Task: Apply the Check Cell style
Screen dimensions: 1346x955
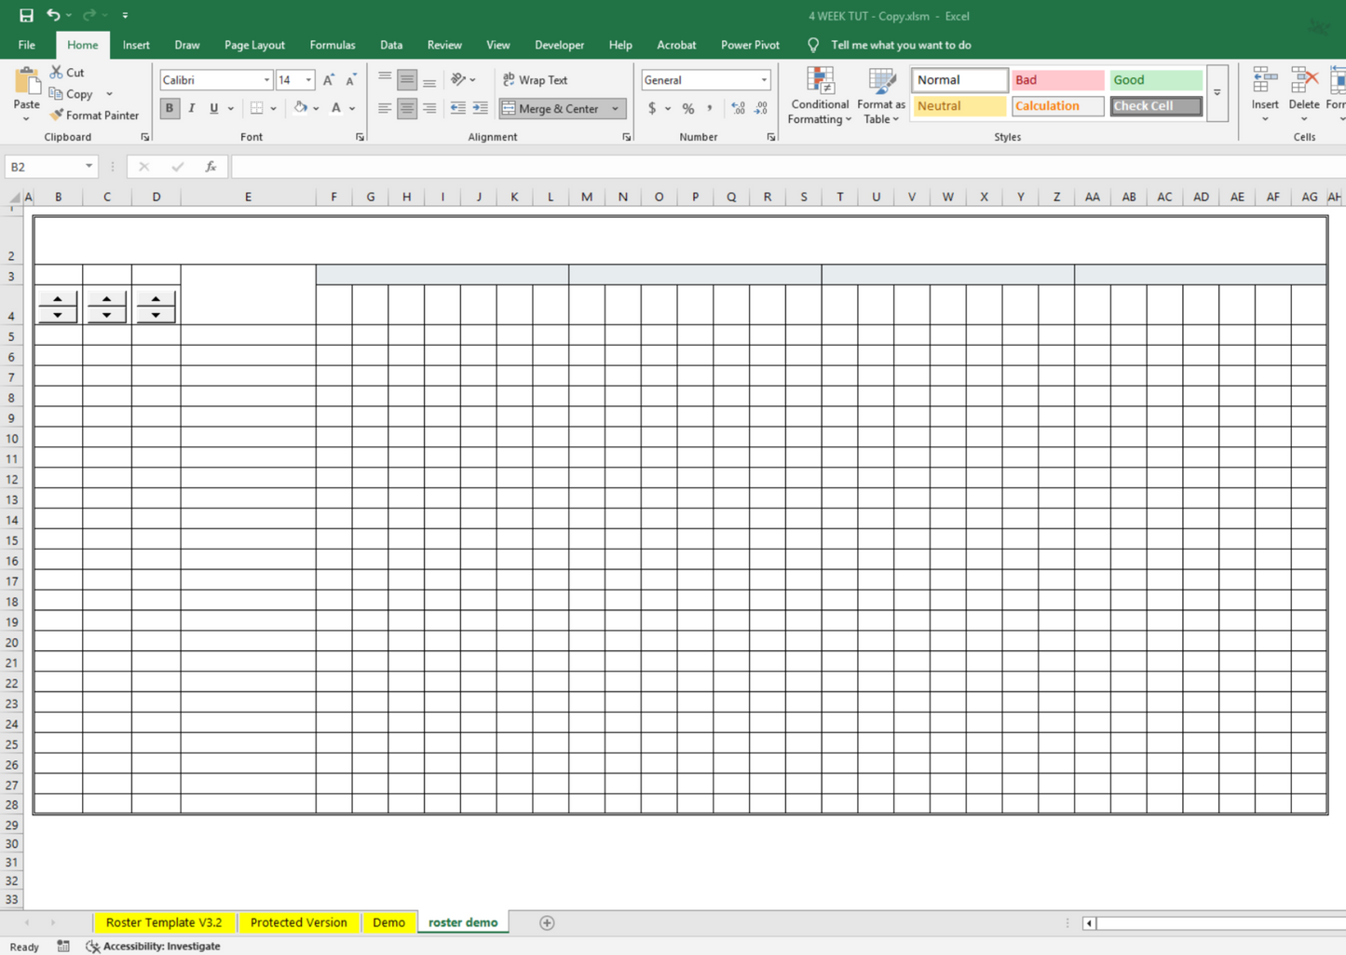Action: [x=1155, y=106]
